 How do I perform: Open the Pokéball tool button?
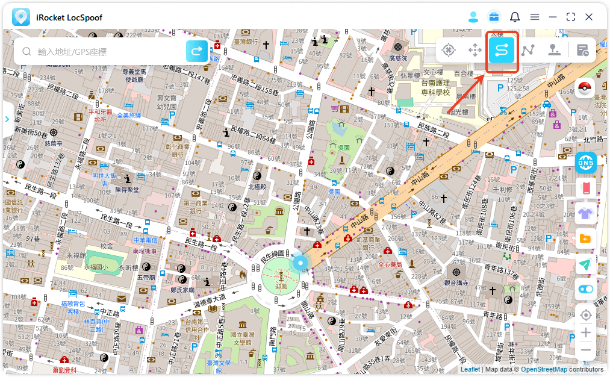tap(585, 89)
